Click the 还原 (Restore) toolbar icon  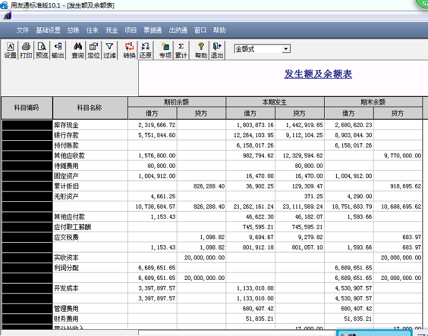click(146, 50)
